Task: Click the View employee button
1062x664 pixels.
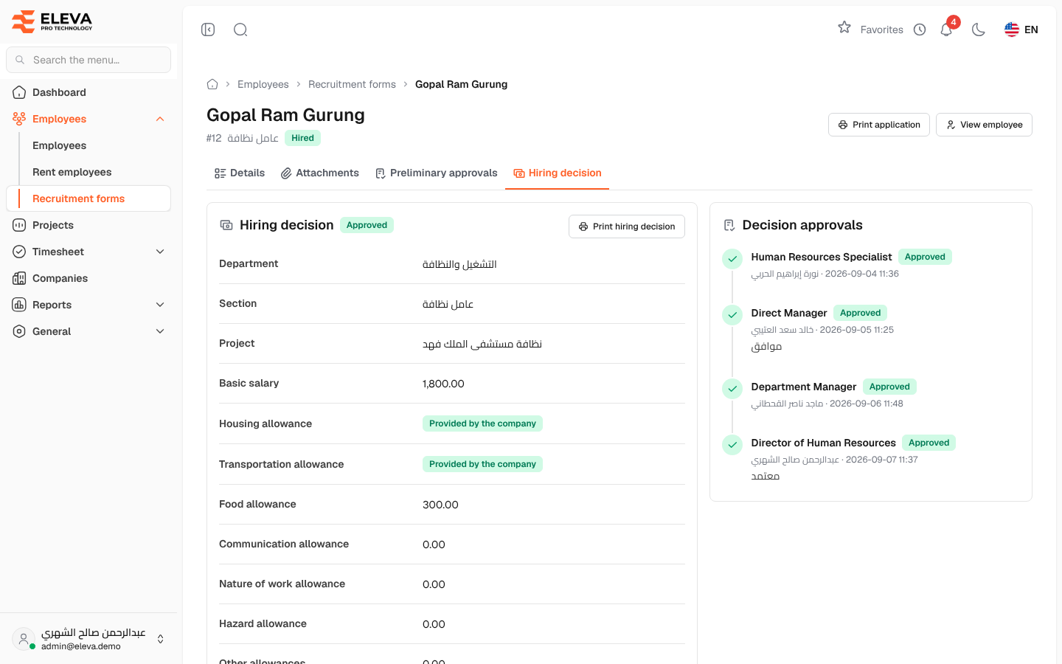Action: [x=984, y=125]
